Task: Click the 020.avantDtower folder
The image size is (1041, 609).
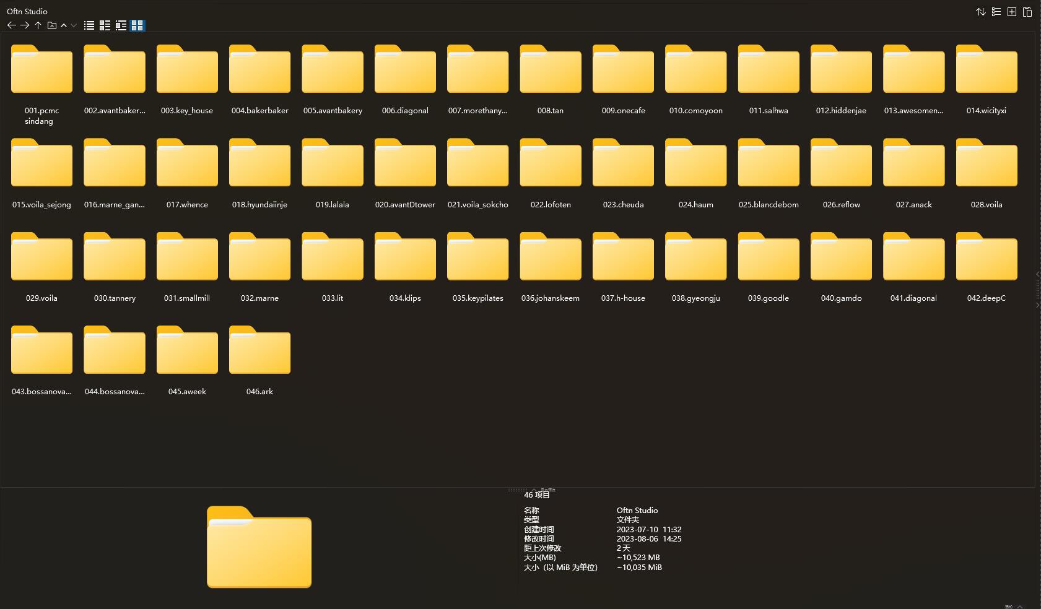Action: point(405,163)
